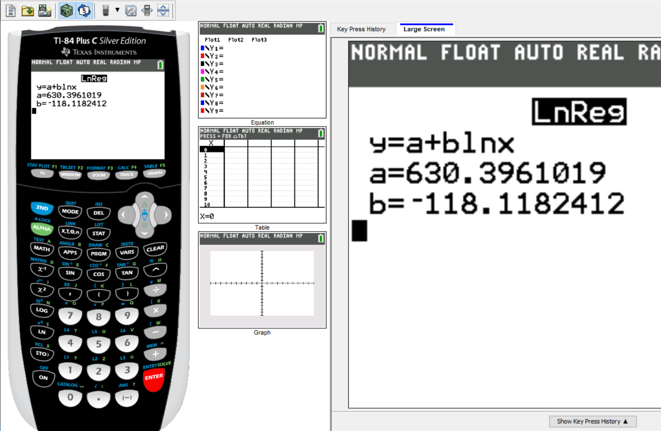The width and height of the screenshot is (661, 431).
Task: Take a screen capture with camera icon
Action: point(45,10)
